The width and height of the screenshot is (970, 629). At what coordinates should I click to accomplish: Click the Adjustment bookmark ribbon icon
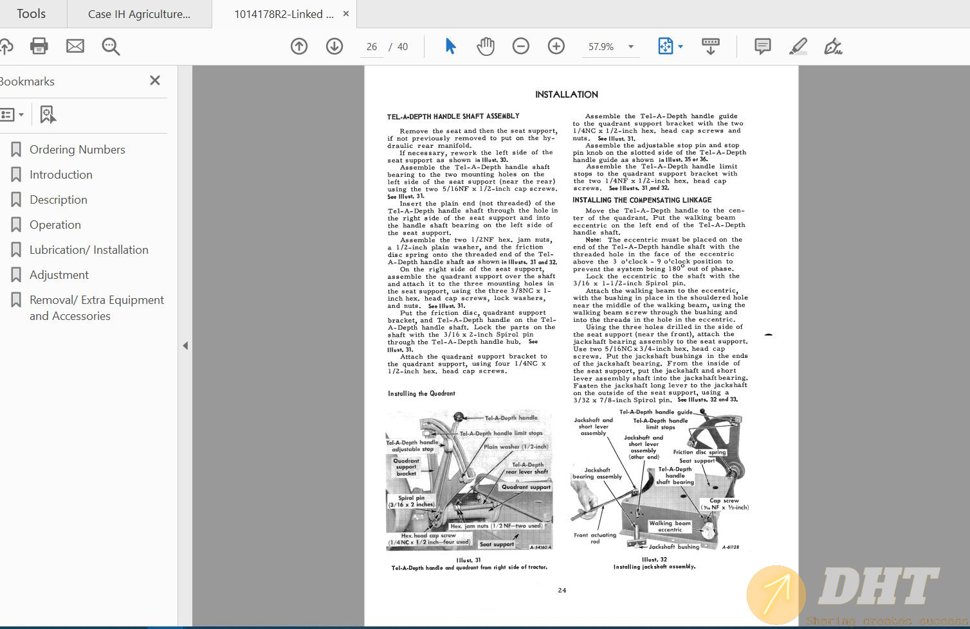click(x=16, y=275)
